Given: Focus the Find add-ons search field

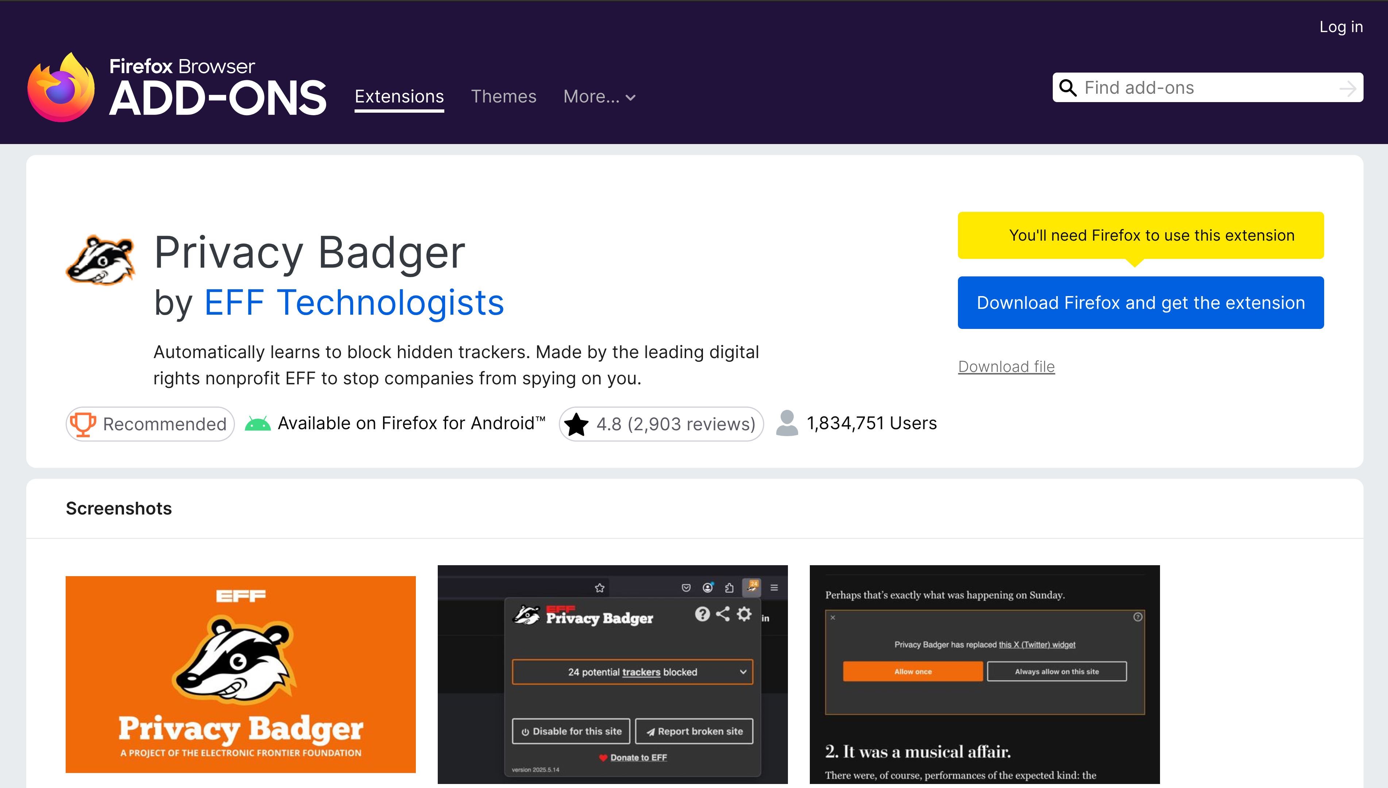Looking at the screenshot, I should click(1208, 88).
